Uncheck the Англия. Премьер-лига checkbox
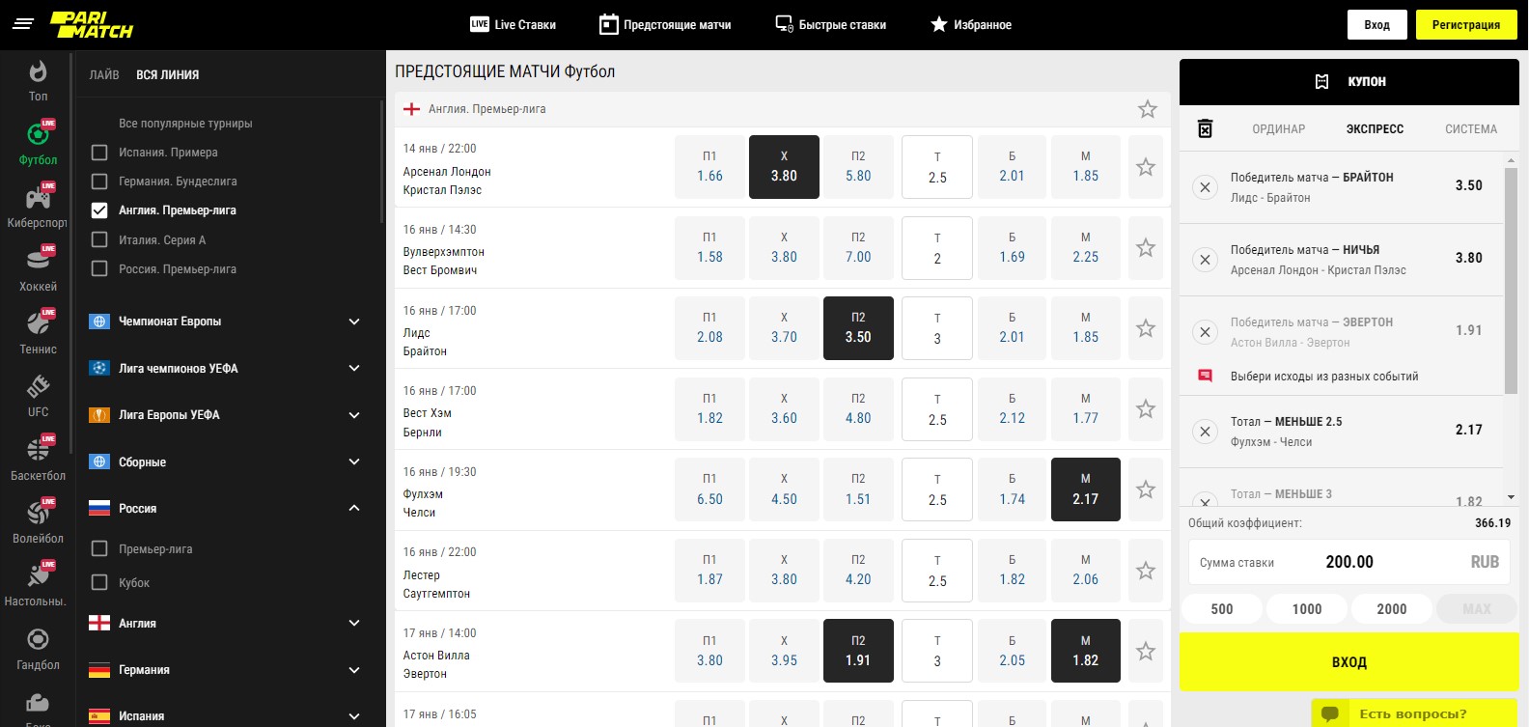 click(98, 210)
